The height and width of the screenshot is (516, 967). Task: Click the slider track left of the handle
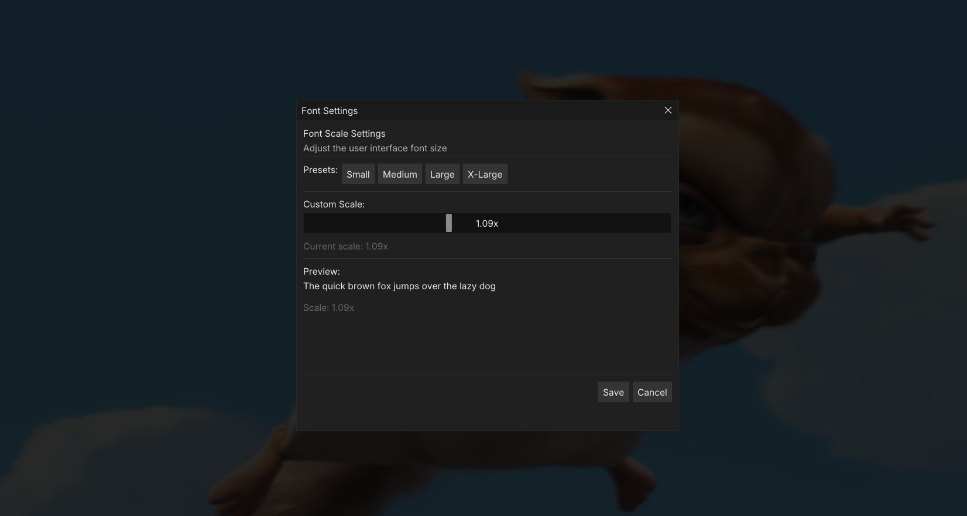coord(375,223)
